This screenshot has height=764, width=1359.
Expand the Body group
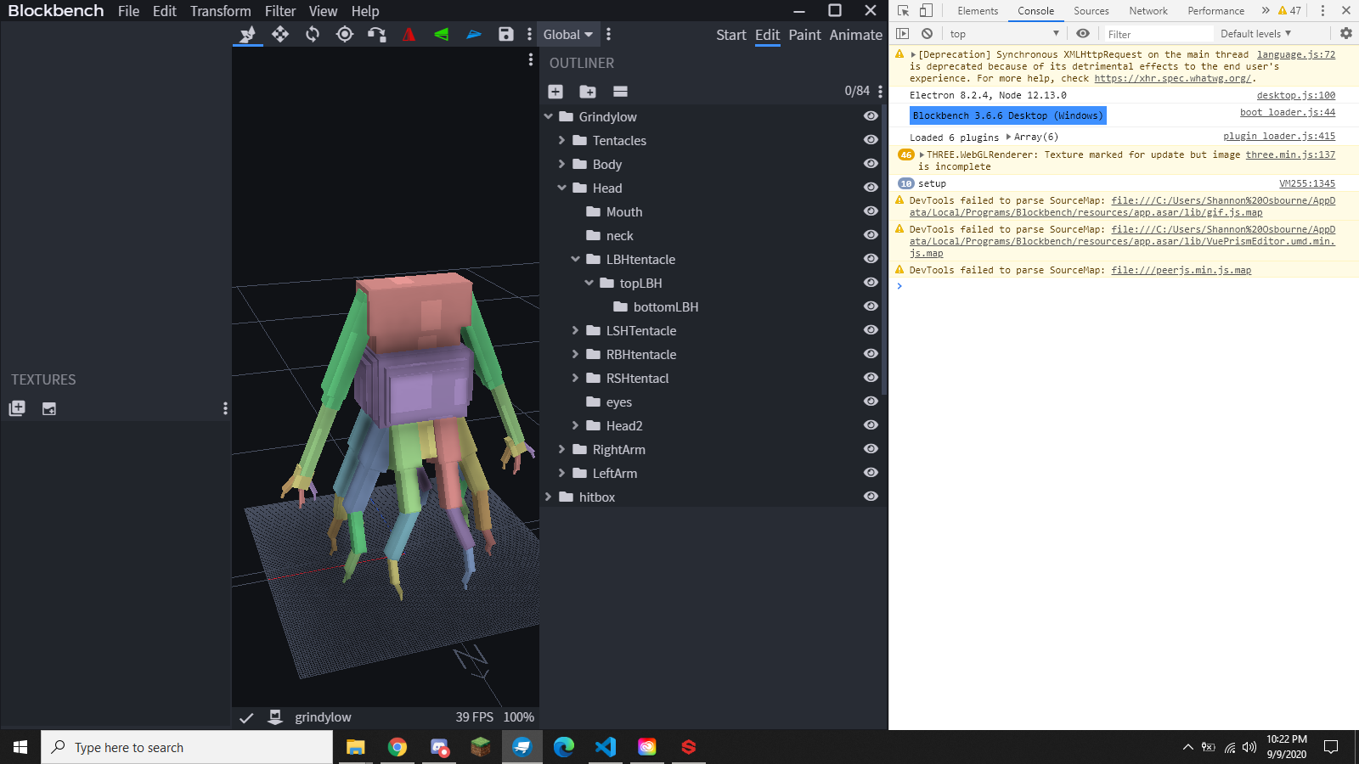pos(562,164)
